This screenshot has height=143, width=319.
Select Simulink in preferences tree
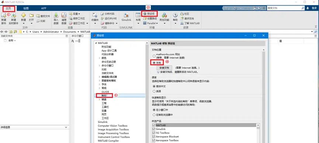[x=103, y=122]
